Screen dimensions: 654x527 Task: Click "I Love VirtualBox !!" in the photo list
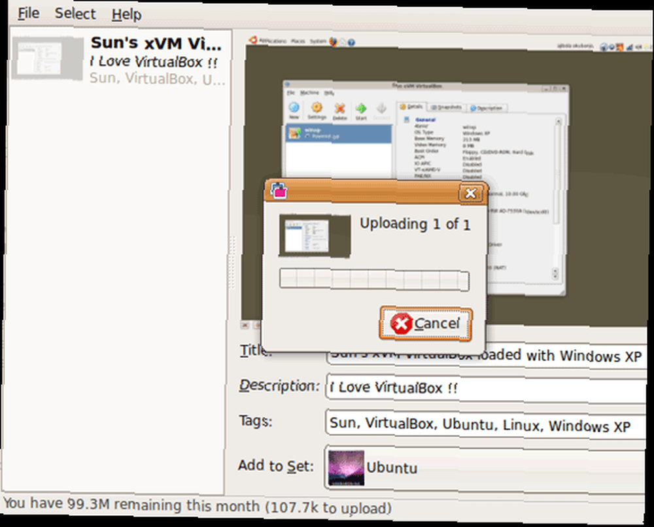[x=154, y=61]
